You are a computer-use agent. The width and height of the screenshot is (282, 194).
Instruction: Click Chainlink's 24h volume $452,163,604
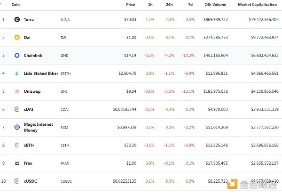point(216,55)
